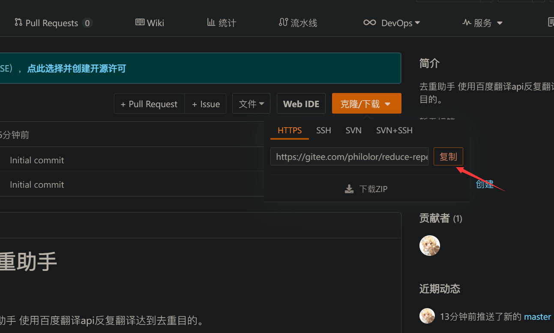Image resolution: width=554 pixels, height=333 pixels.
Task: Open the Wiki tab
Action: [150, 23]
